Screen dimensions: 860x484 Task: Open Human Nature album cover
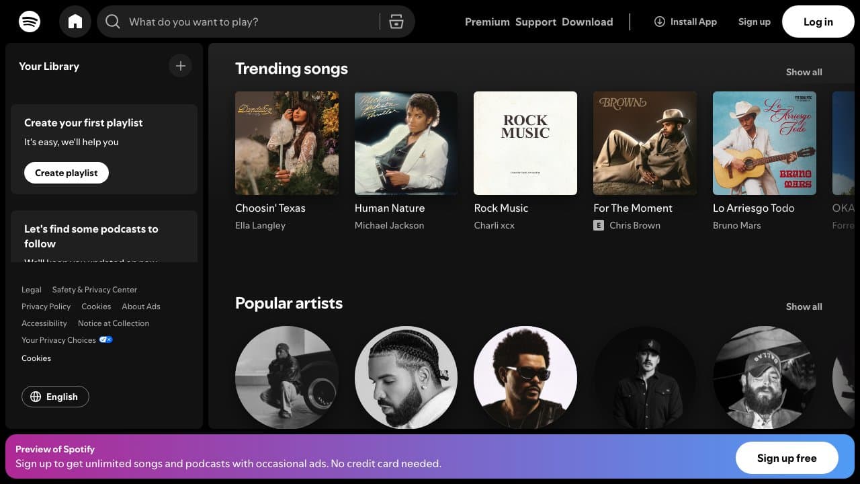coord(406,143)
